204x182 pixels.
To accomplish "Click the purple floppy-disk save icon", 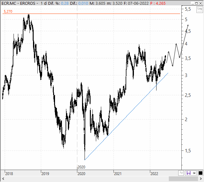I will click(x=189, y=173).
